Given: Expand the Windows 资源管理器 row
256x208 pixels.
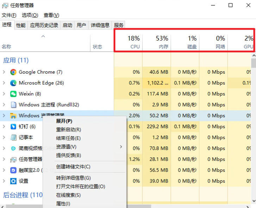Looking at the screenshot, I should tap(4, 116).
